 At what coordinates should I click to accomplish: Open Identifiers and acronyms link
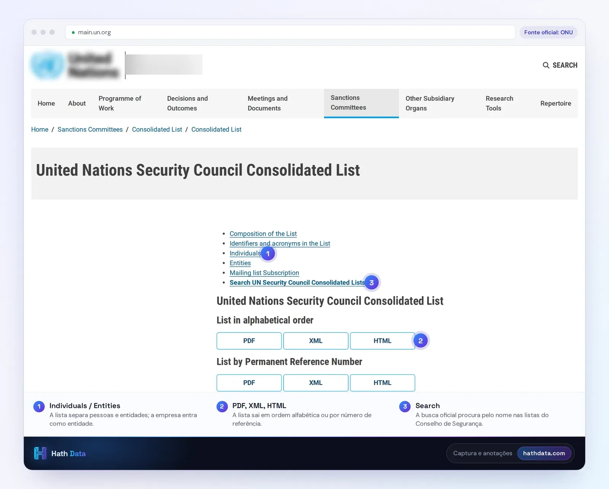coord(280,243)
